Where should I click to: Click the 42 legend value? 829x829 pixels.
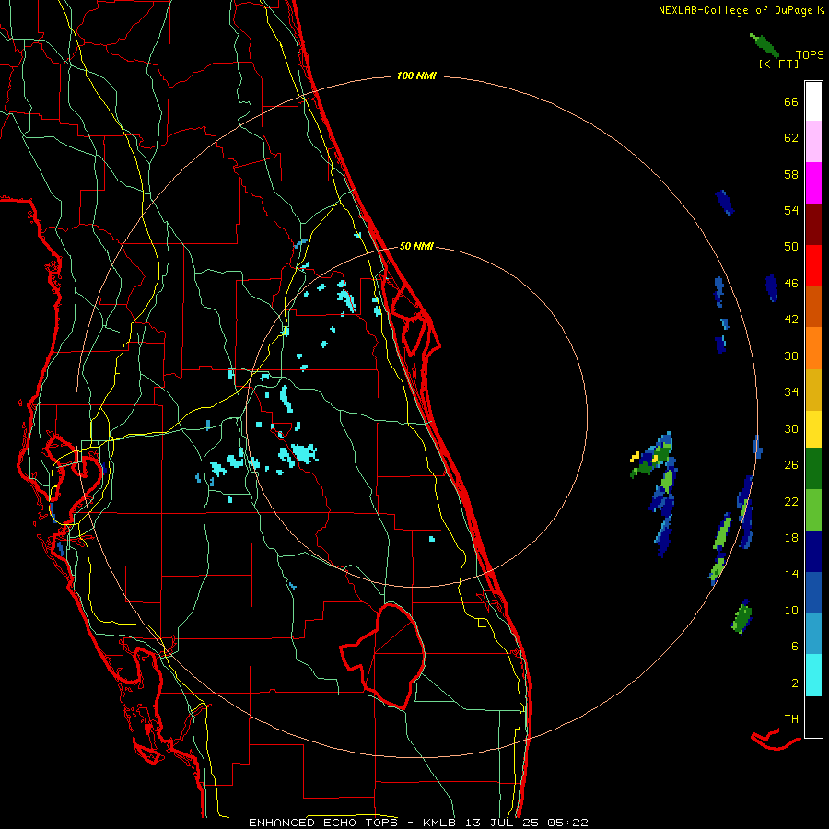791,320
